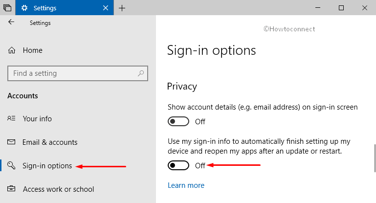Screen dimensions: 376x203
Task: Add a new tab with plus button
Action: point(122,8)
